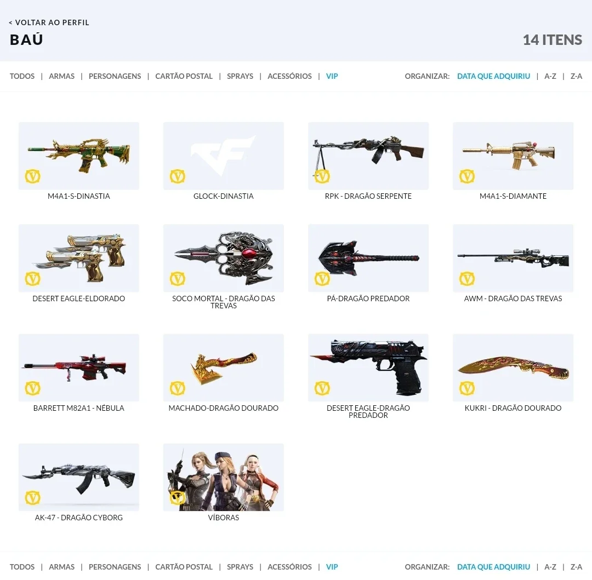
Task: Sort A-Z using bottom organizer
Action: click(x=550, y=567)
